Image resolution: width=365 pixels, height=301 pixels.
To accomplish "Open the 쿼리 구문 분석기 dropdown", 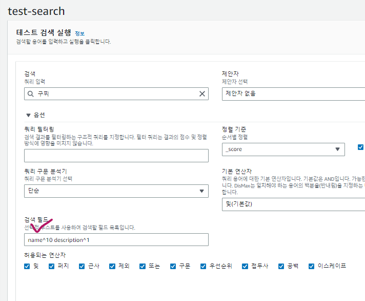I will point(116,191).
